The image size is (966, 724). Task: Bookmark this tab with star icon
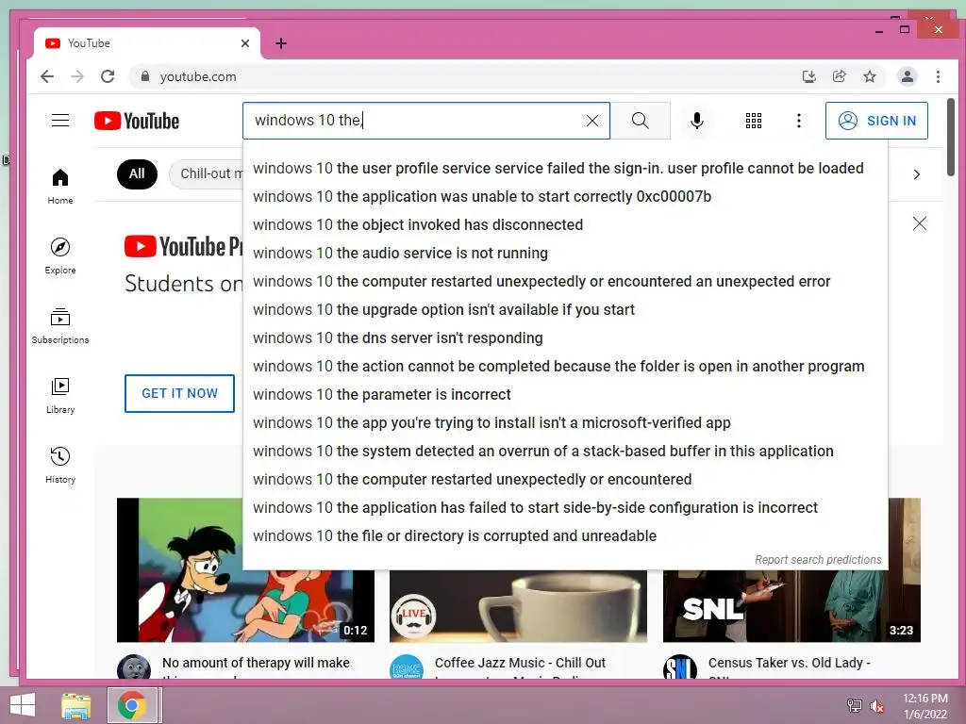(x=869, y=76)
